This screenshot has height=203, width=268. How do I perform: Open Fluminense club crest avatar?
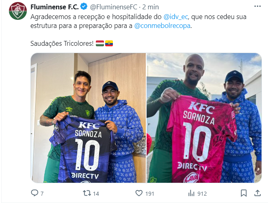[18, 11]
